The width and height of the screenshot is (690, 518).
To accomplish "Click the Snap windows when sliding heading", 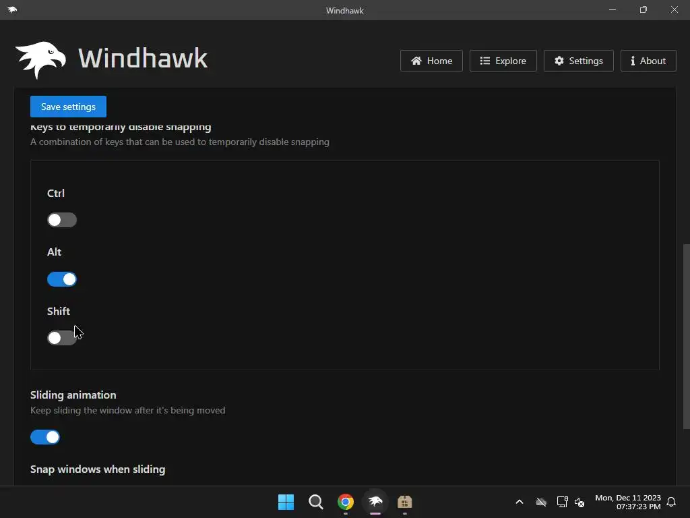I will (98, 469).
